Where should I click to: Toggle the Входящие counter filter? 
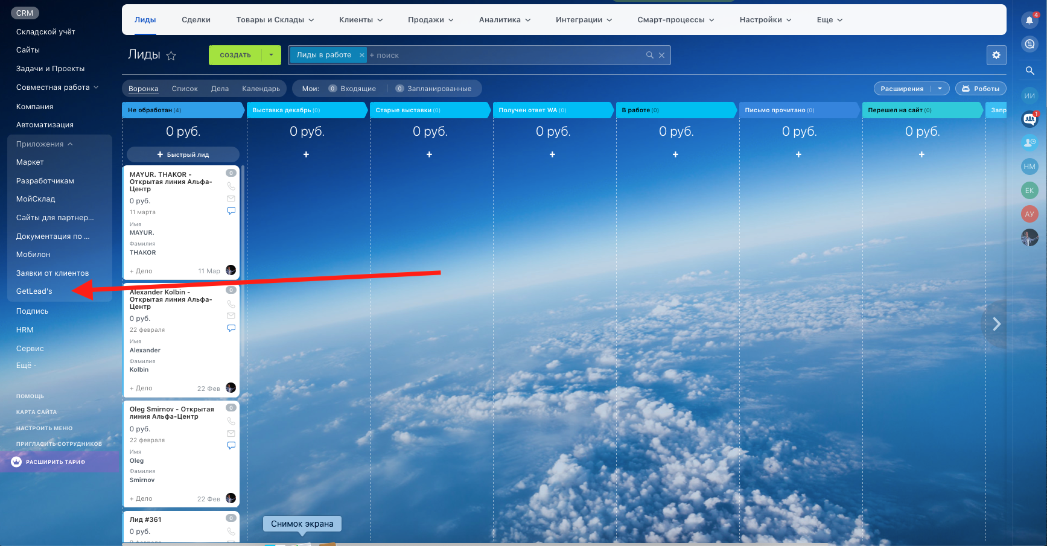point(352,89)
